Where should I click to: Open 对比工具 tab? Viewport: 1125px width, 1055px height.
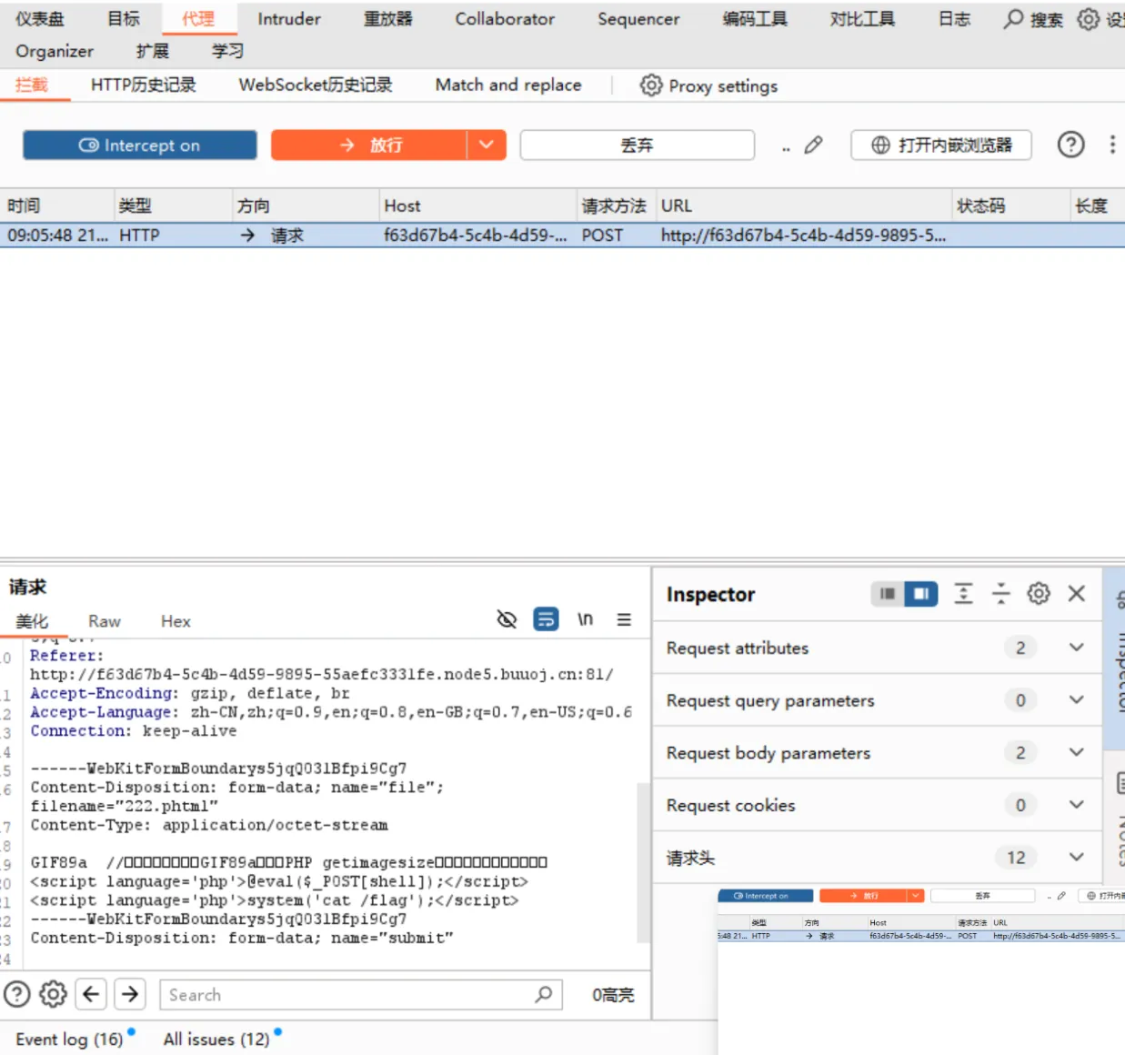[862, 19]
